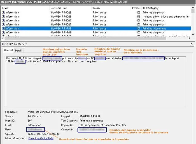
Task: Click the event list scroll-down arrow
Action: [193, 35]
